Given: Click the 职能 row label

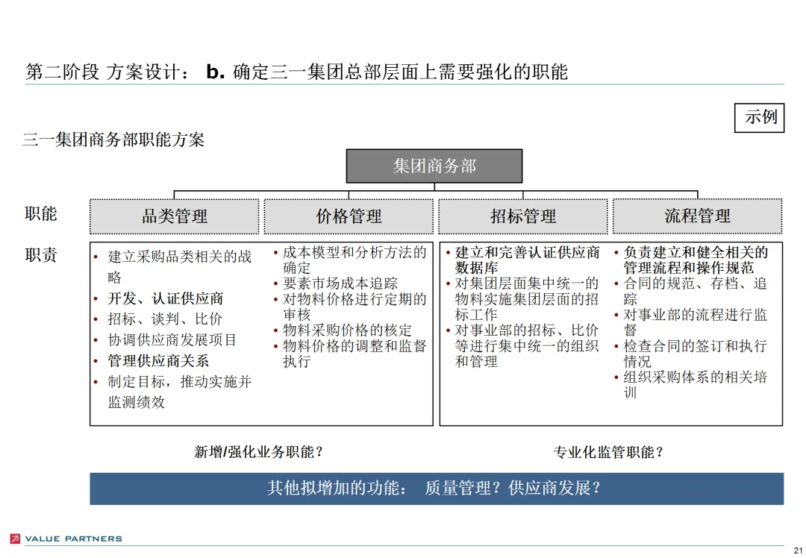Looking at the screenshot, I should coord(40,214).
